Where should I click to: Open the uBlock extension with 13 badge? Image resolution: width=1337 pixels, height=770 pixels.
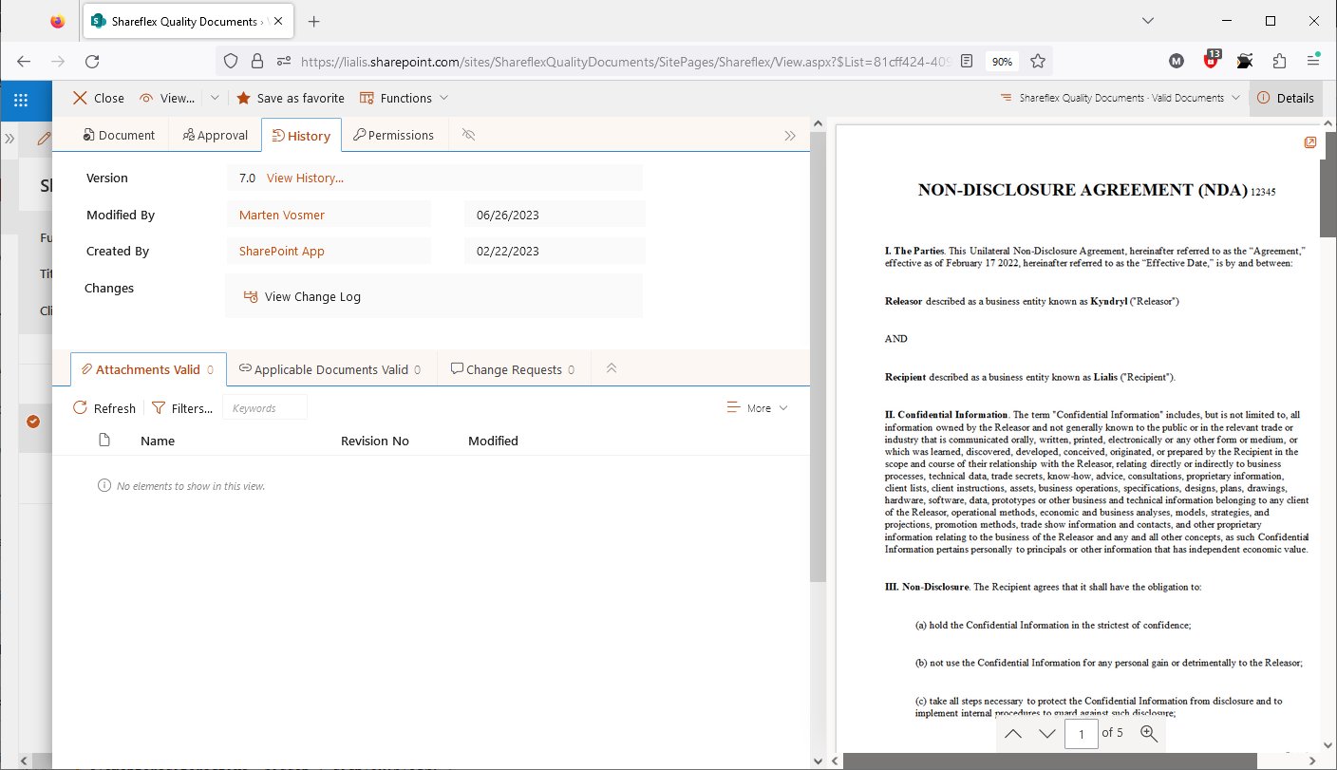1212,59
